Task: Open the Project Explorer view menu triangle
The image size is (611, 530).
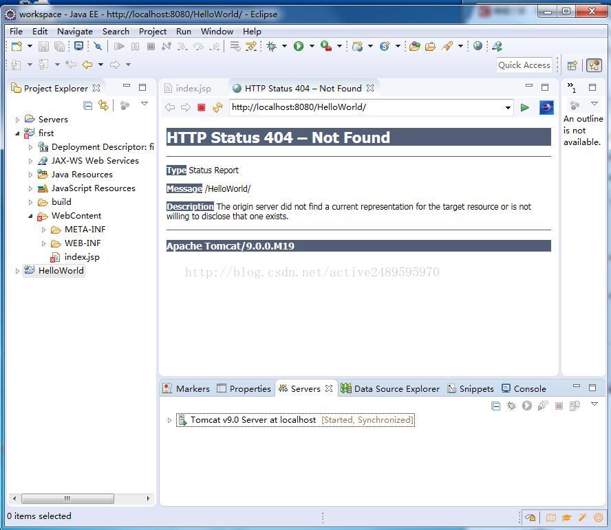Action: (x=144, y=104)
